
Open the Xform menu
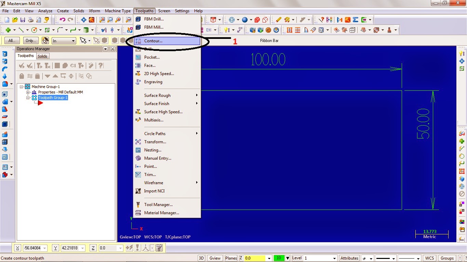tap(94, 11)
